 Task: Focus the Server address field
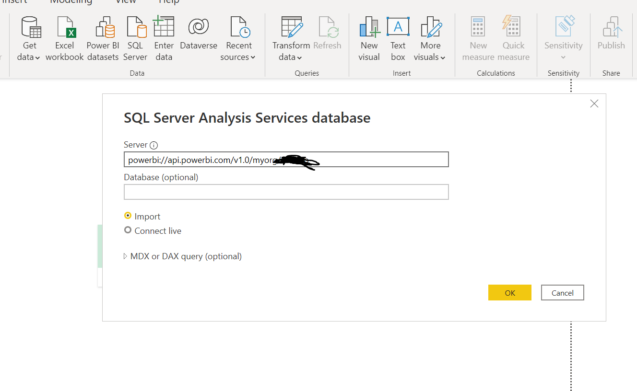[x=286, y=160]
